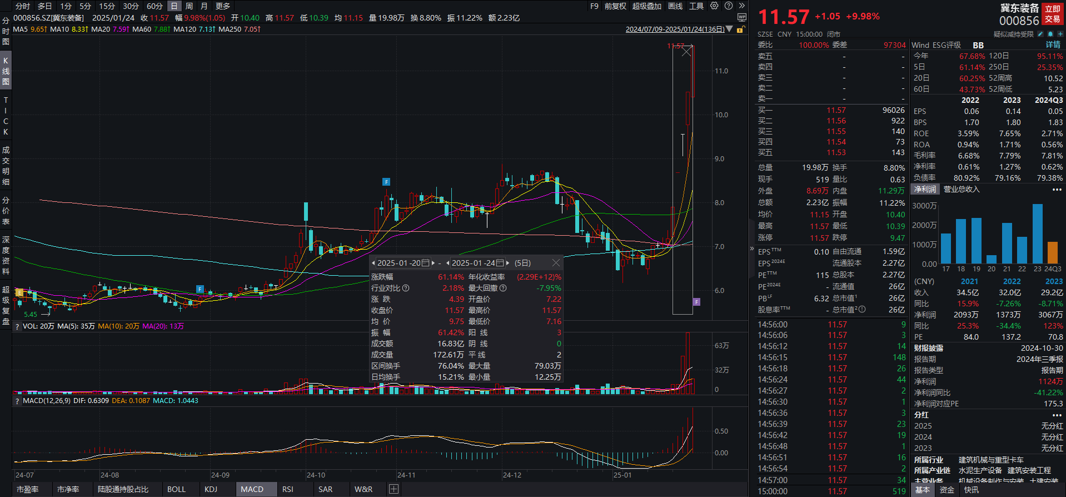
Task: Show help for 最大回撤
Action: 503,288
